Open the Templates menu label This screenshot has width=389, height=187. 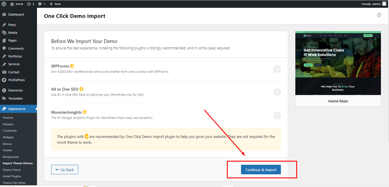pyautogui.click(x=16, y=98)
